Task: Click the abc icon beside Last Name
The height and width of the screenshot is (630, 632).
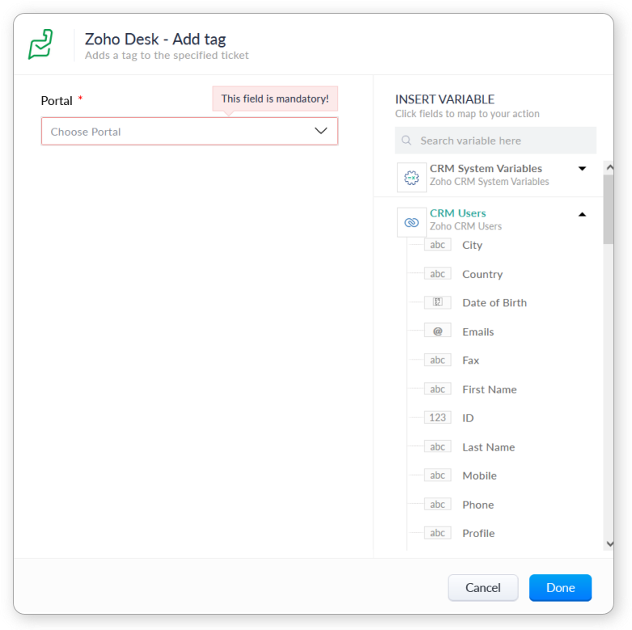Action: (x=438, y=447)
